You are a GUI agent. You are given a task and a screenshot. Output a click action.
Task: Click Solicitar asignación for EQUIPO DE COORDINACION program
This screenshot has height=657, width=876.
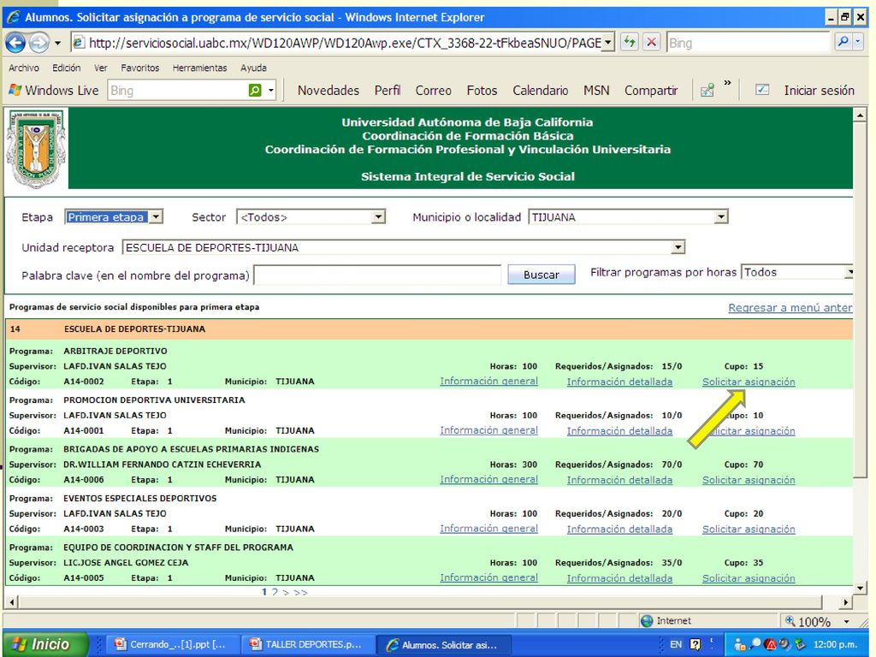click(749, 578)
